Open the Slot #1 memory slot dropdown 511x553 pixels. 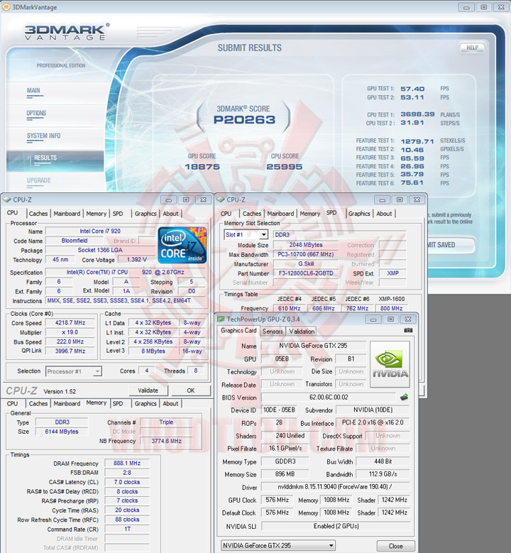[263, 235]
